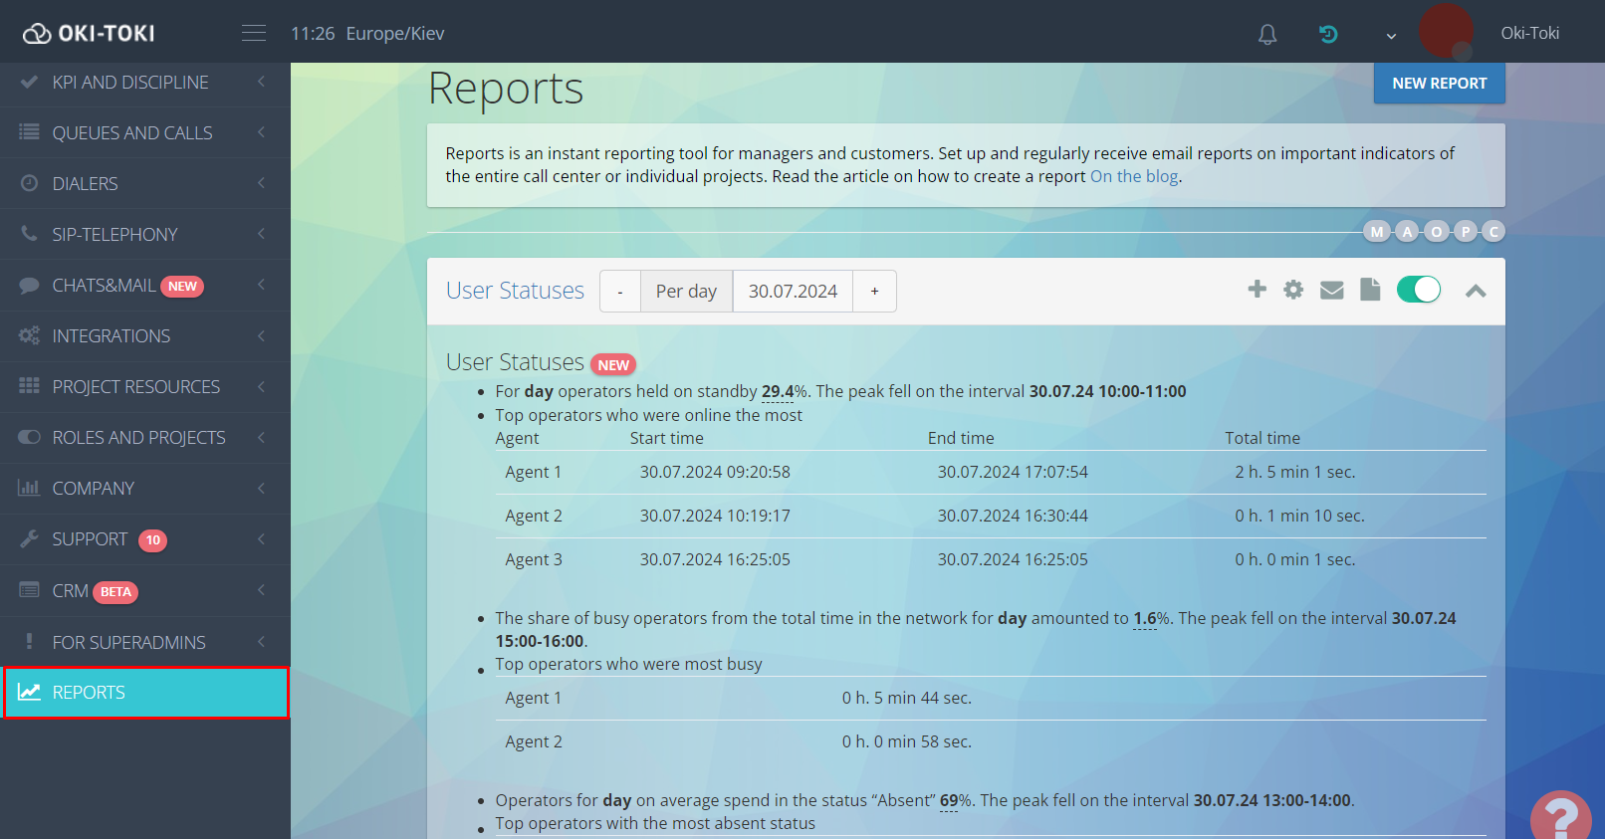1605x839 pixels.
Task: Click the plus next-date stepper button
Action: [874, 292]
